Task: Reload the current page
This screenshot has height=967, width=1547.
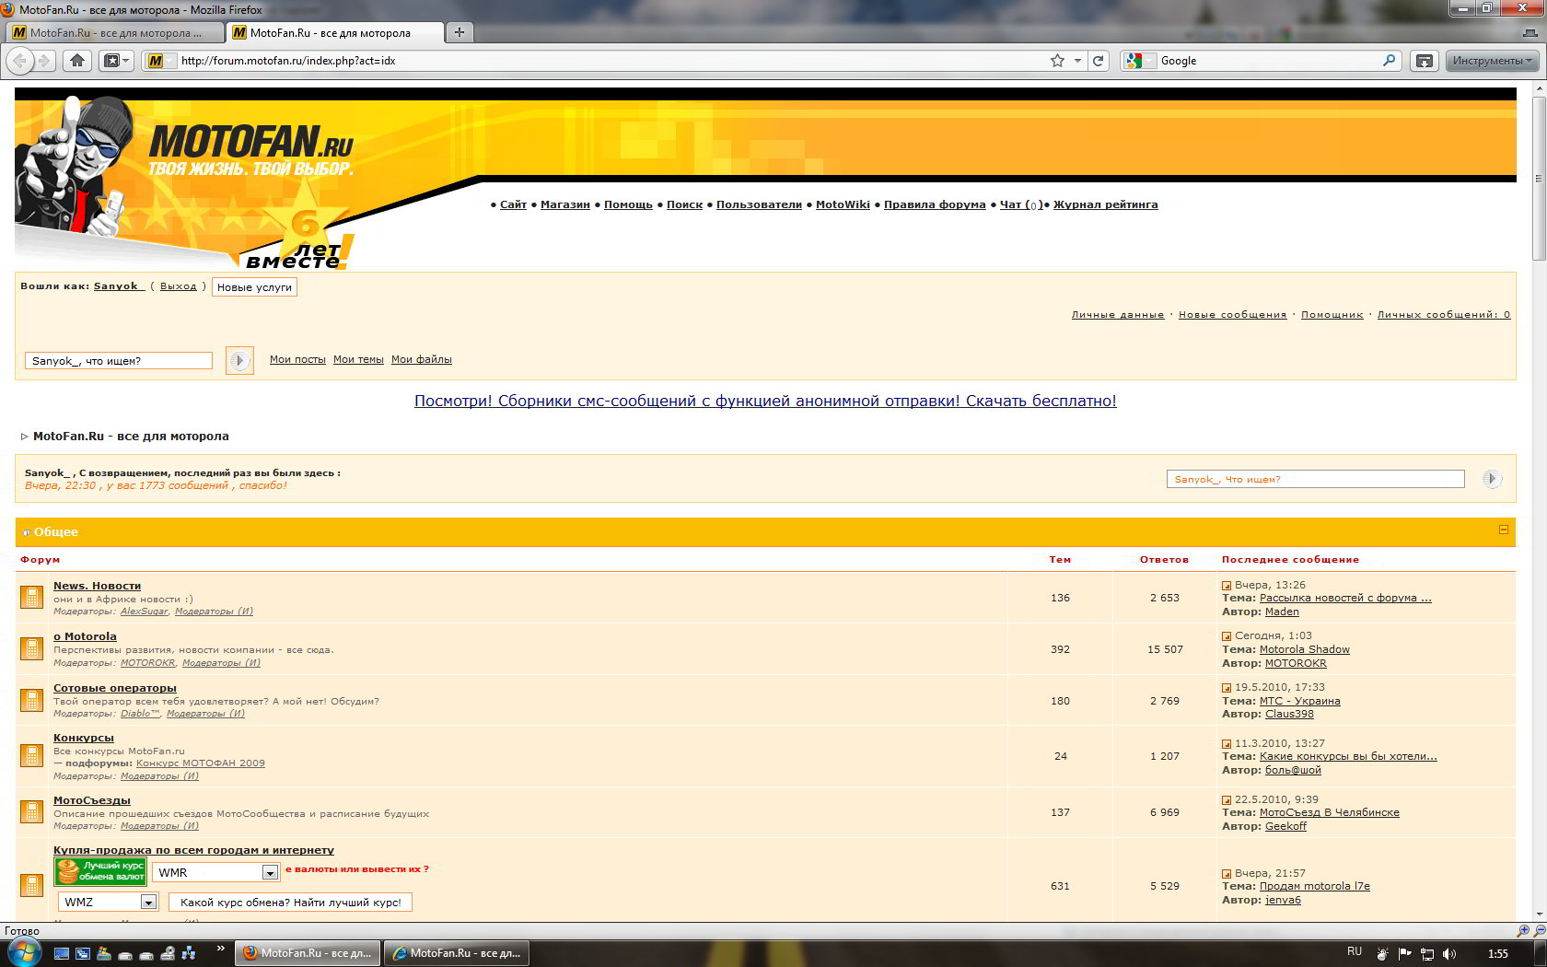Action: 1098,61
